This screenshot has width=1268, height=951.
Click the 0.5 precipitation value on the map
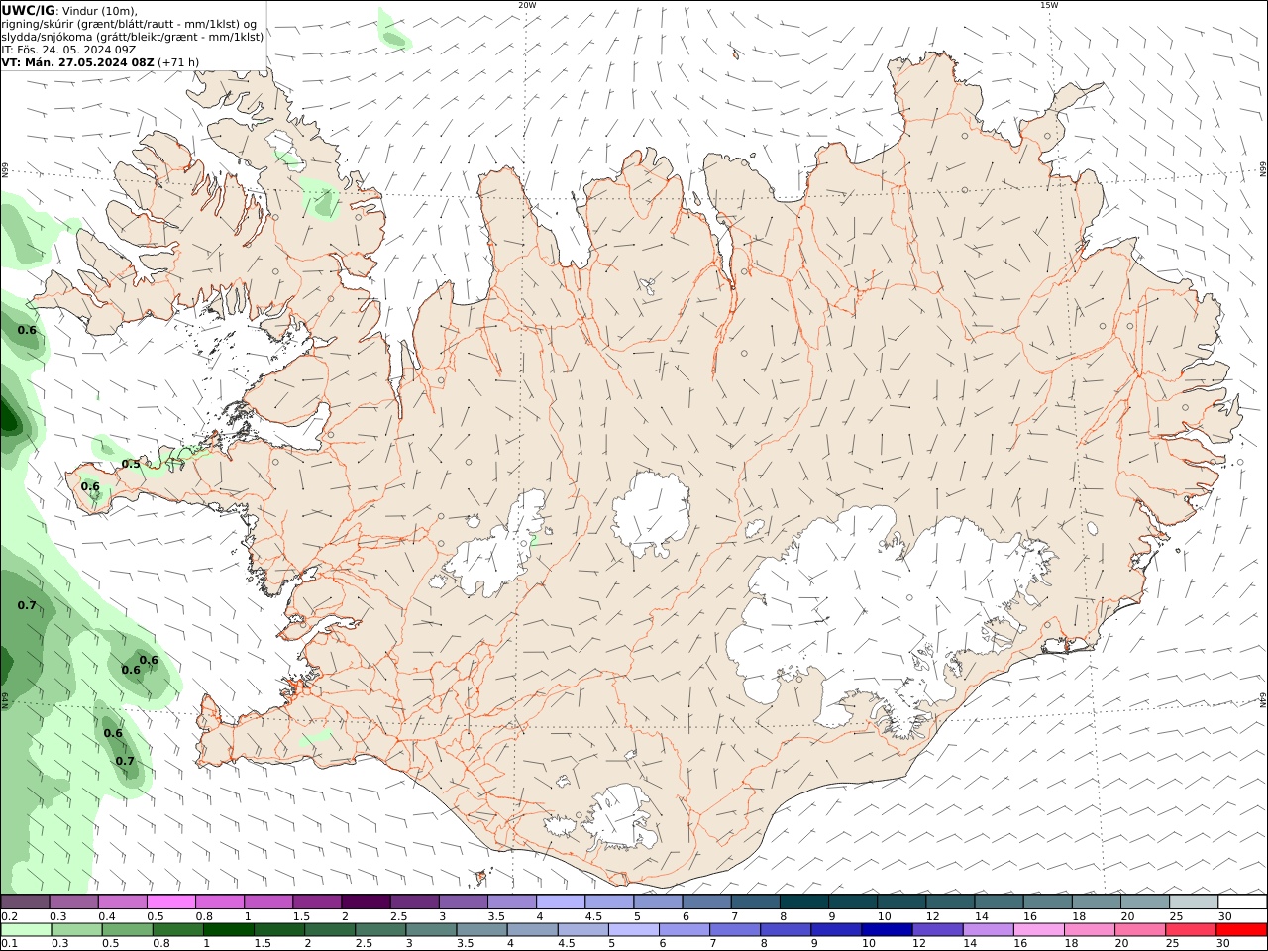click(x=131, y=464)
